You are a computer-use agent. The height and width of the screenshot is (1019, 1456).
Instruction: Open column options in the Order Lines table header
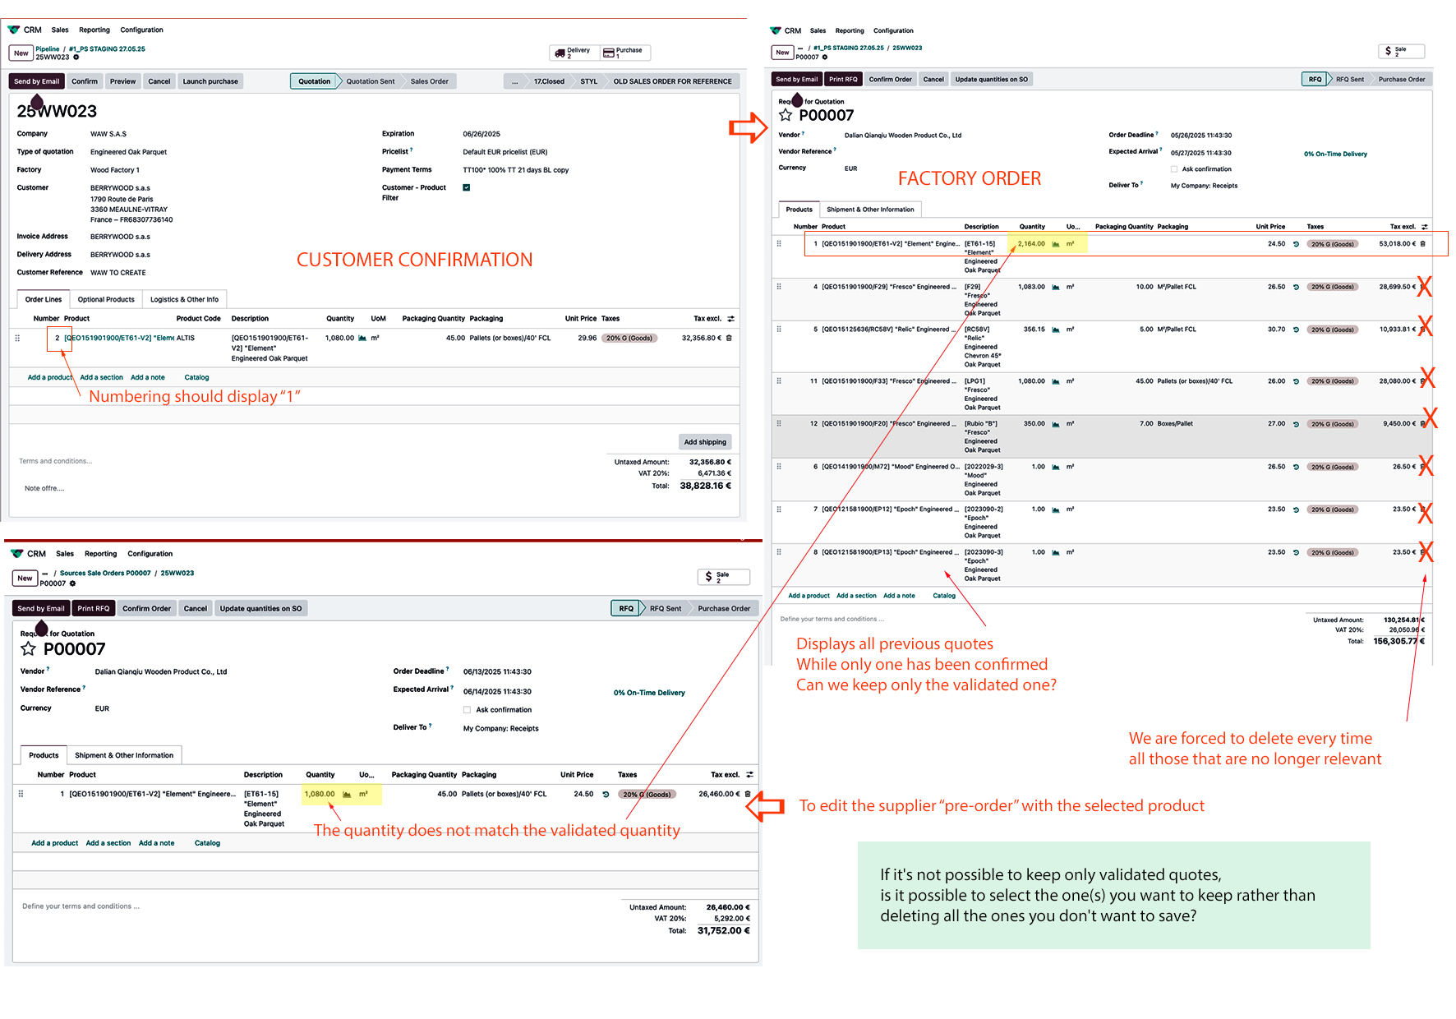point(730,319)
